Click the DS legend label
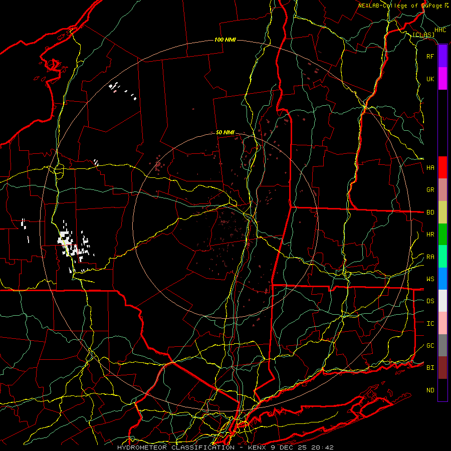The height and width of the screenshot is (451, 451). [430, 301]
